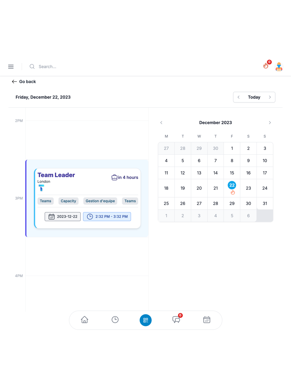Select January 6 greyed date

pos(248,216)
